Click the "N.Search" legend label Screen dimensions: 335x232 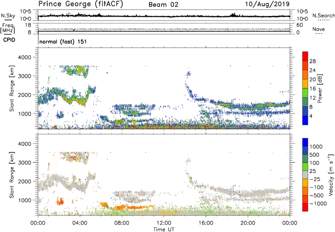323,15
